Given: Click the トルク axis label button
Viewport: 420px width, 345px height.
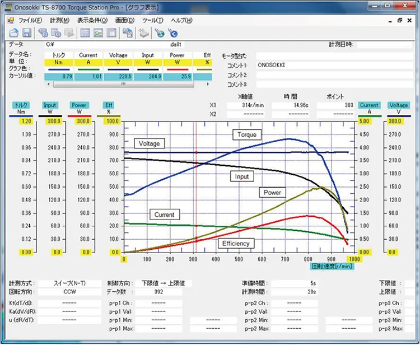Looking at the screenshot, I should [x=21, y=105].
